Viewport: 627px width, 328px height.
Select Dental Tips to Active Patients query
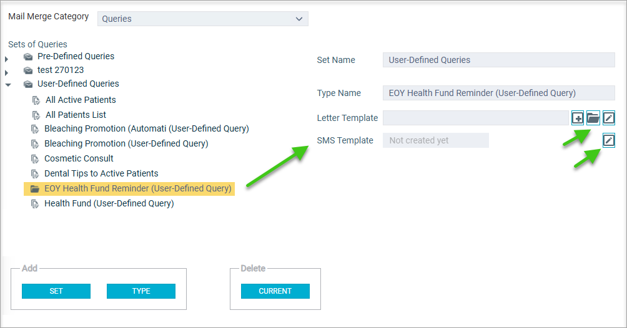[101, 173]
